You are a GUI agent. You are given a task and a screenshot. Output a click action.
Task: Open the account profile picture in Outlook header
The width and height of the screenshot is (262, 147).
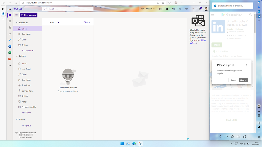click(x=206, y=9)
